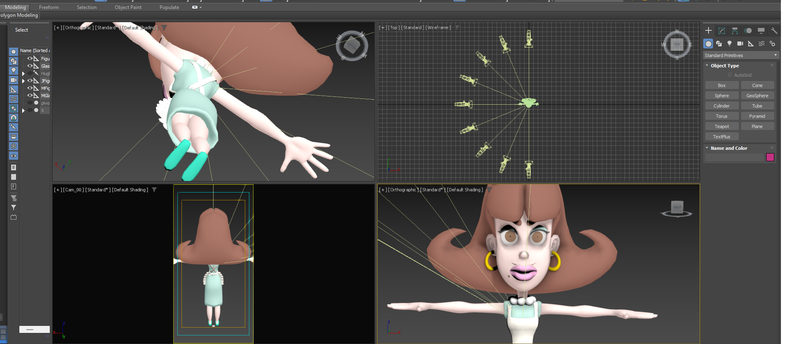Open the Modify tab in command panel
The height and width of the screenshot is (344, 790).
click(x=721, y=31)
